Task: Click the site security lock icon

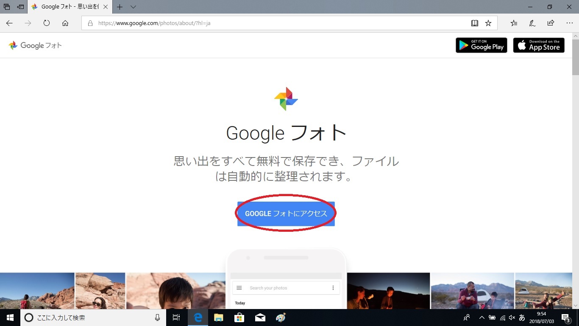Action: coord(90,23)
